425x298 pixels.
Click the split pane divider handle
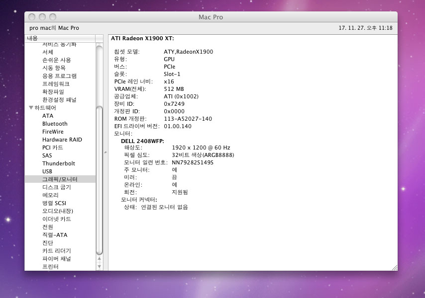106,152
